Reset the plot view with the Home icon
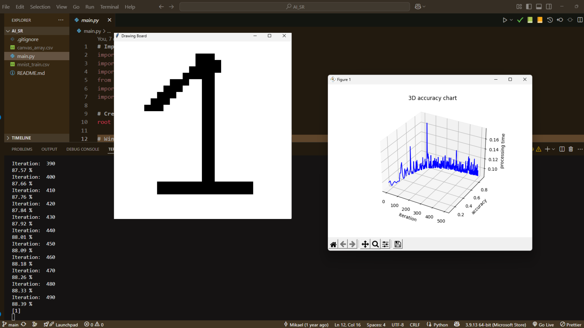 point(333,244)
